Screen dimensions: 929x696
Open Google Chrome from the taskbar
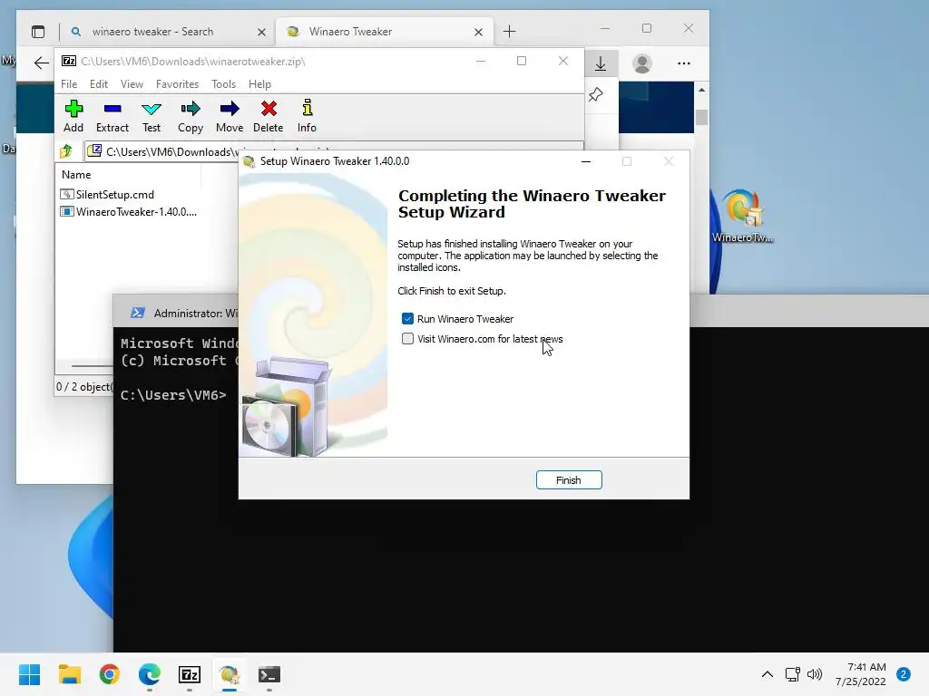click(x=110, y=674)
